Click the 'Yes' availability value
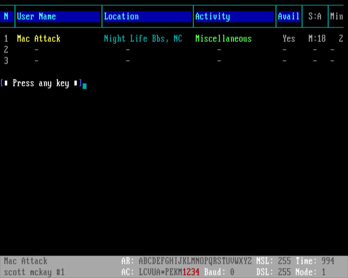Viewport: 348px width, 278px height. point(289,39)
